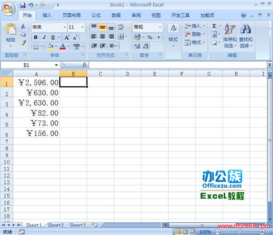Apply top vertical alignment
This screenshot has width=273, height=235.
[x=94, y=27]
